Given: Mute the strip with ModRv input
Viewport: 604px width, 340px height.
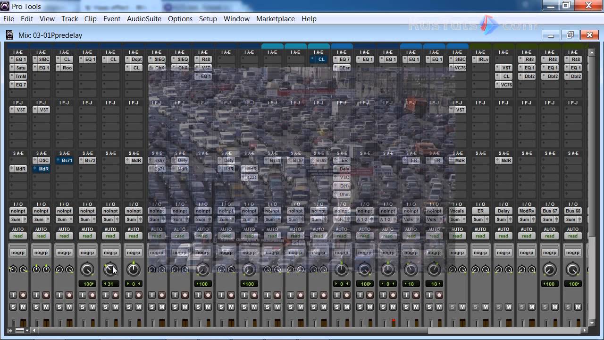Looking at the screenshot, I should 531,307.
